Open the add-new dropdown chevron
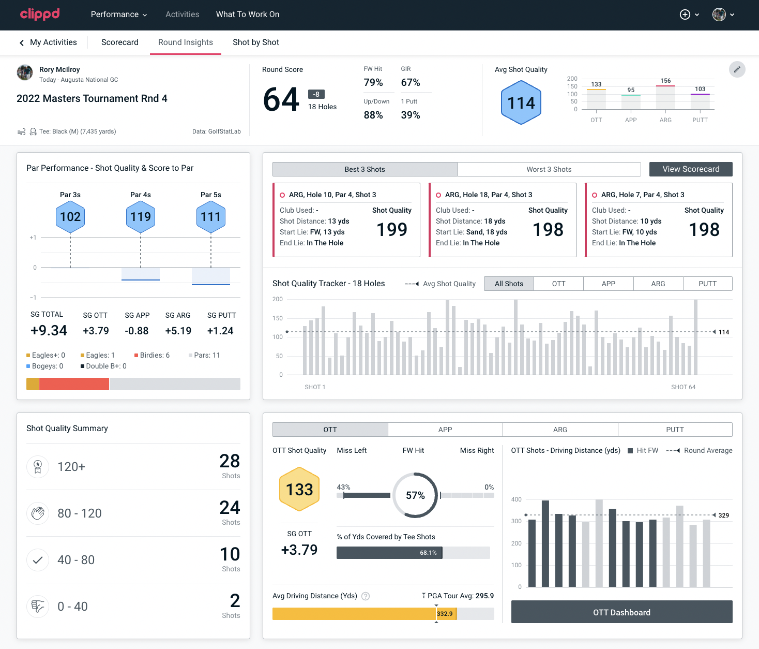 click(x=697, y=15)
